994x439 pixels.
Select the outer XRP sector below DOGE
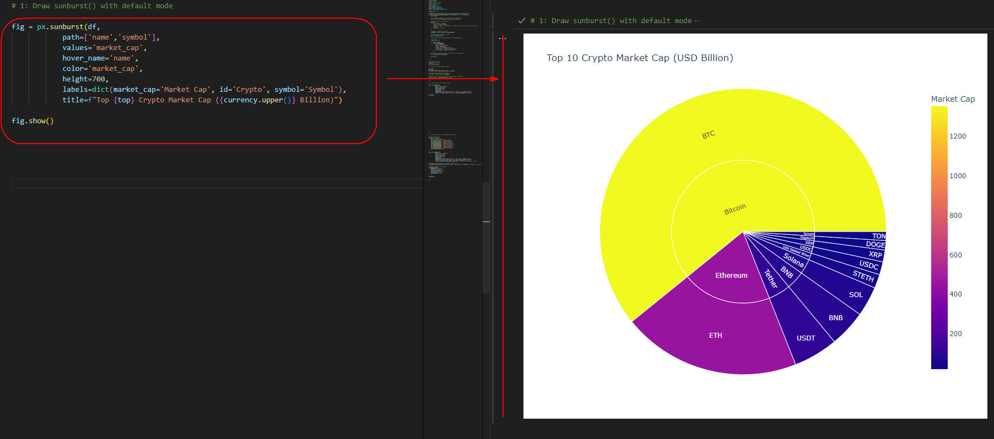coord(875,255)
